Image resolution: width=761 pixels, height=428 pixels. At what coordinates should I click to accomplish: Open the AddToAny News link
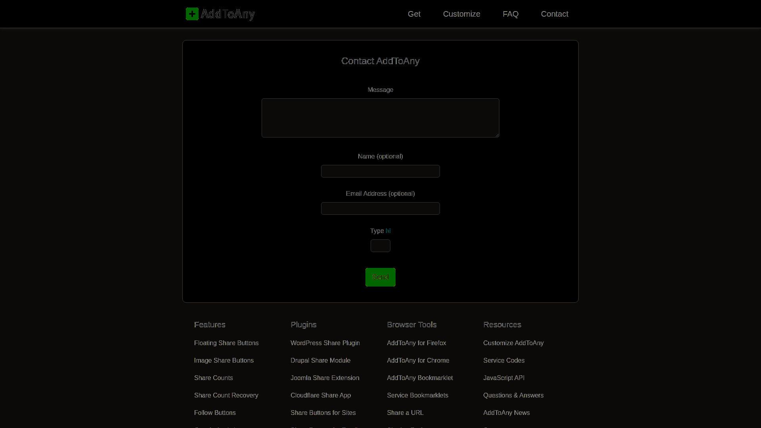[x=507, y=413]
